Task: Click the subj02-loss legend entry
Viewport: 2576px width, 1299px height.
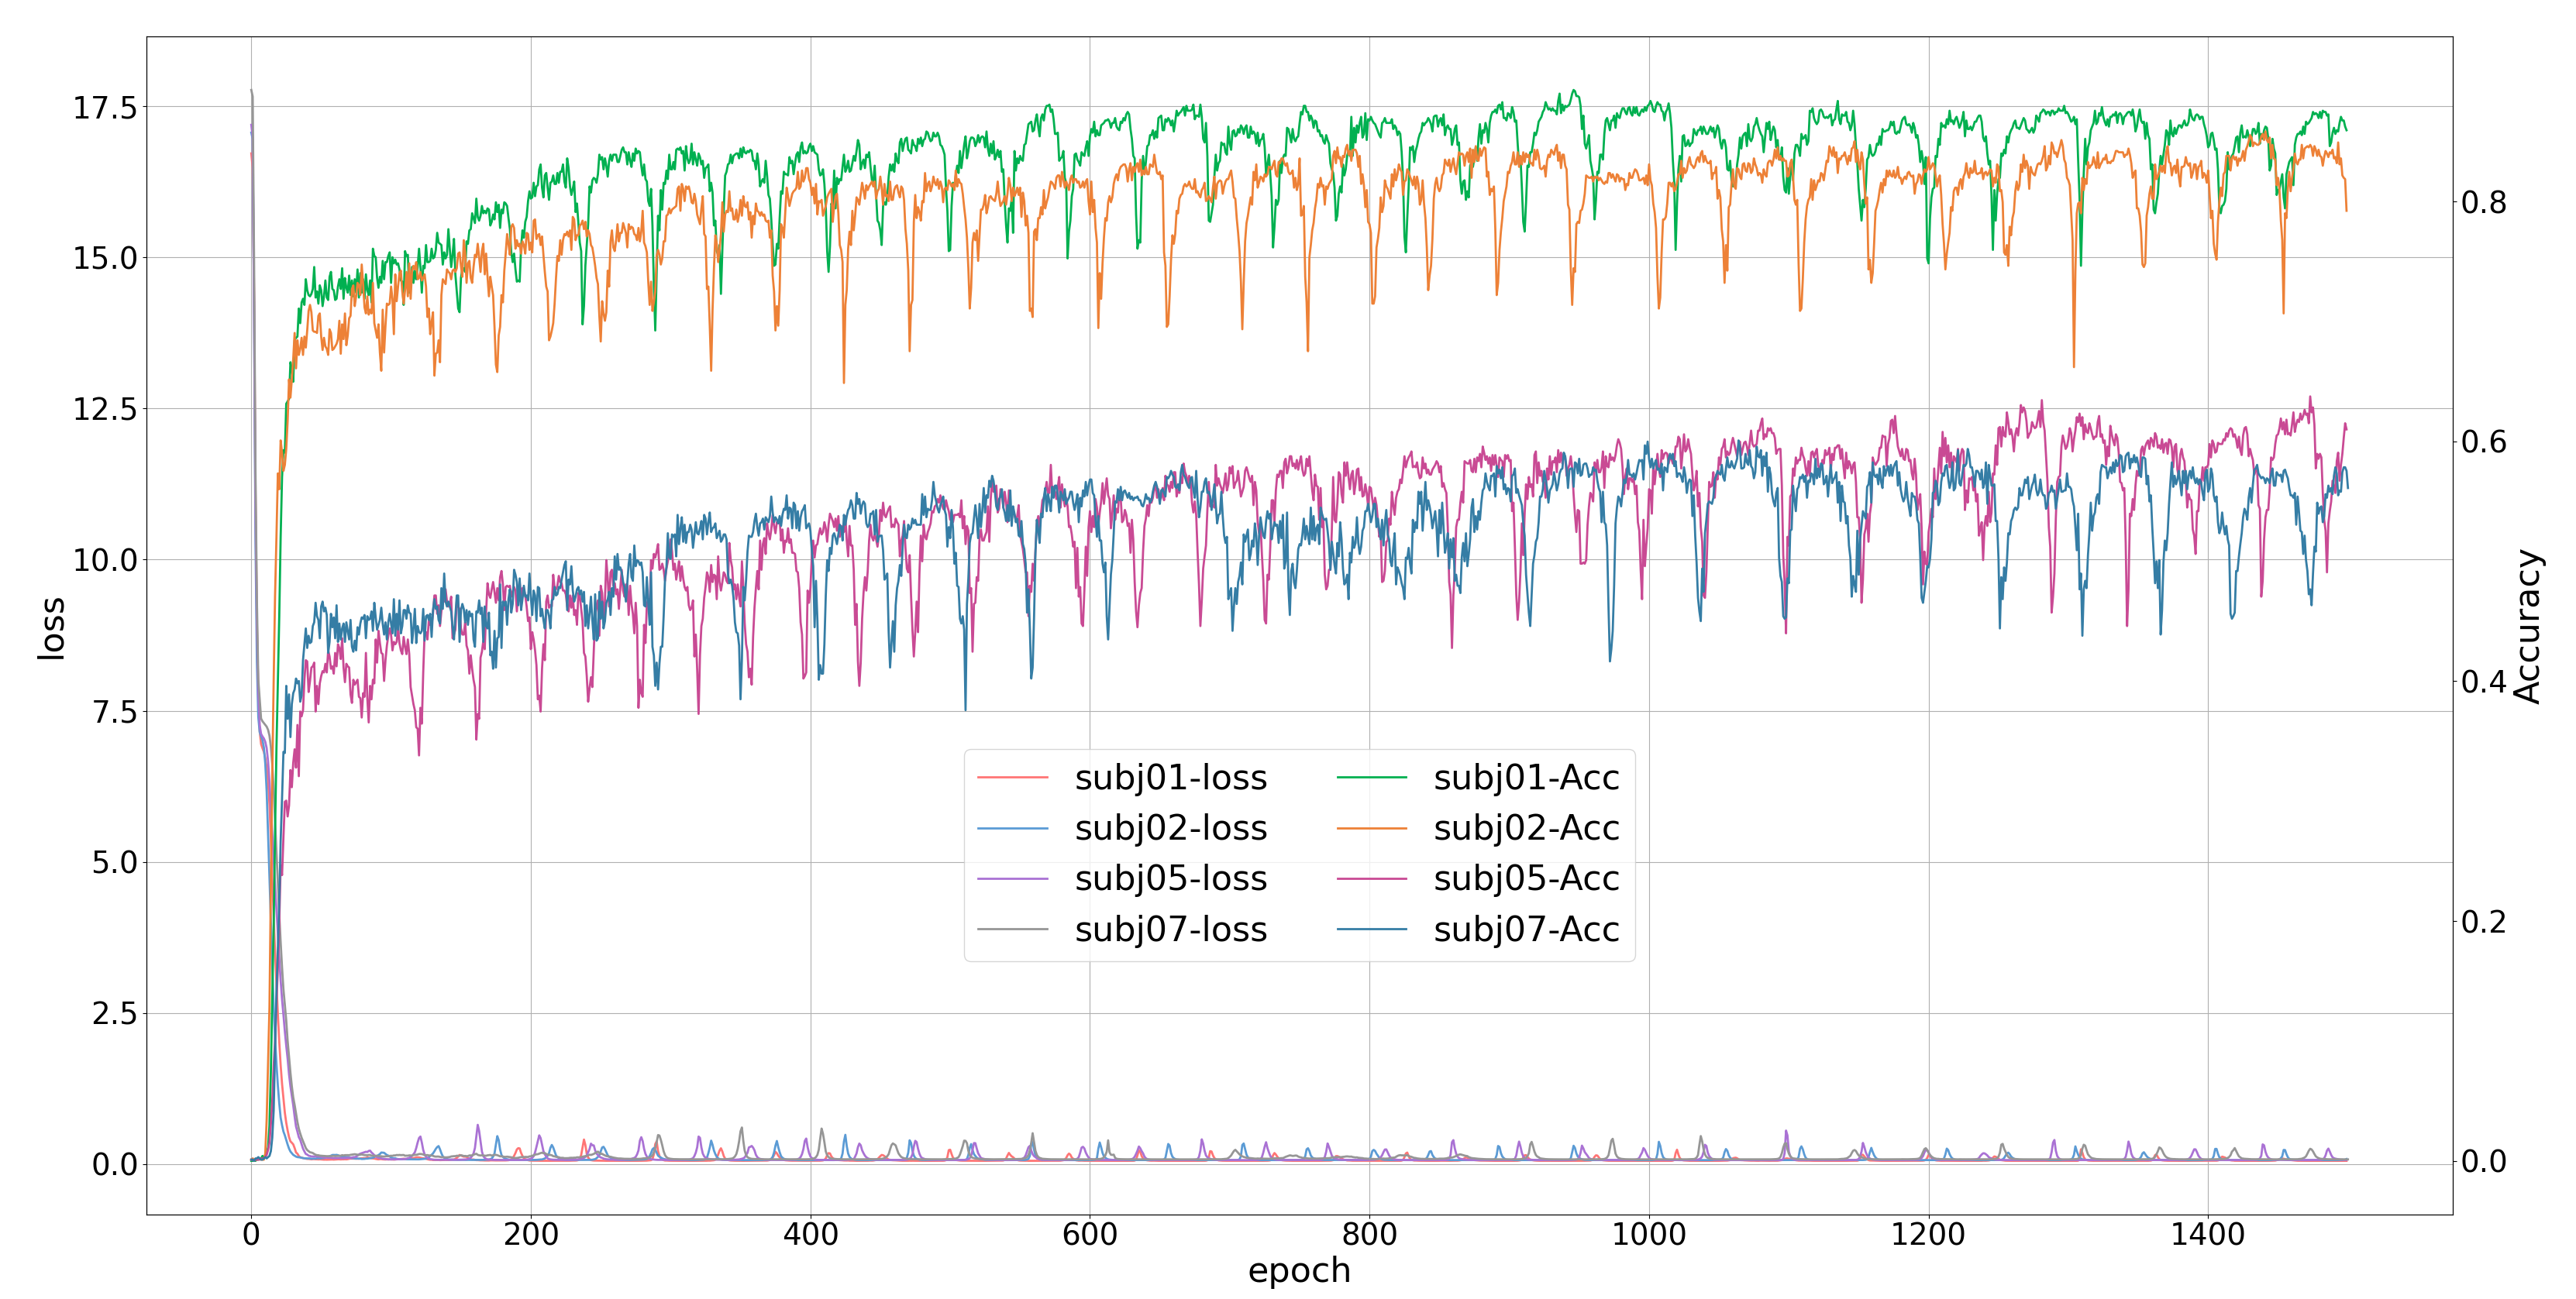Action: (x=1170, y=828)
